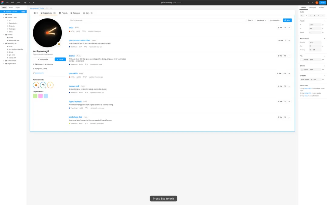Toggle Fill visibility eye icon
The image size is (327, 205).
click(323, 60)
